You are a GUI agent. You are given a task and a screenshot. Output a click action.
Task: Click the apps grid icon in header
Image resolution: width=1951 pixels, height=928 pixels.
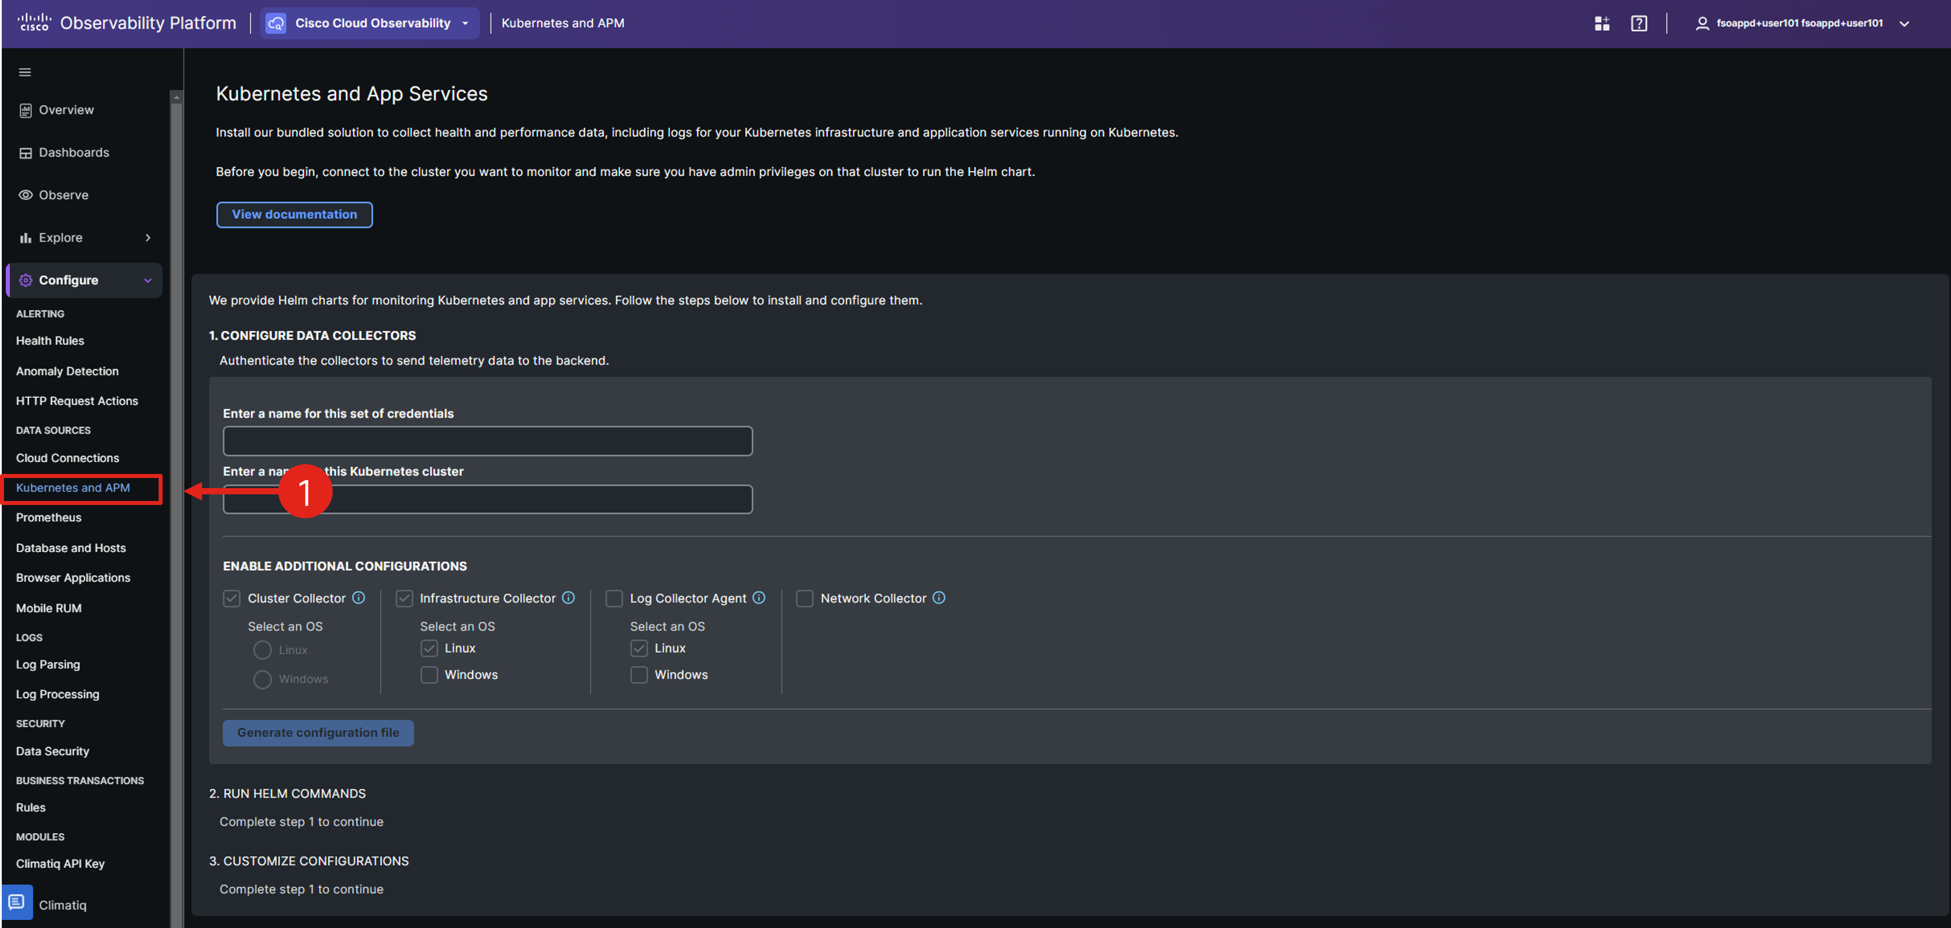pyautogui.click(x=1601, y=23)
